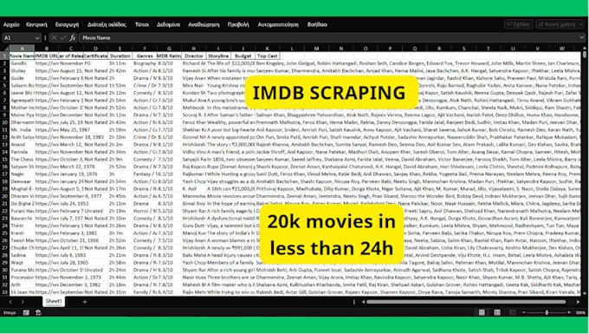Click the accessibility icon in status bar
589x334 pixels.
click(x=38, y=312)
